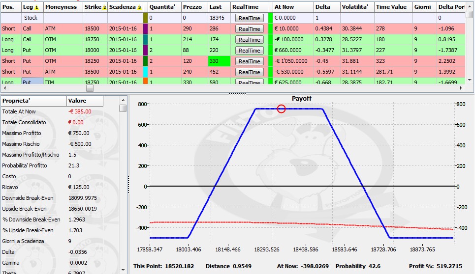Click RealTime button for Long Put 18000
Screen dimensions: 475x274
(x=250, y=51)
